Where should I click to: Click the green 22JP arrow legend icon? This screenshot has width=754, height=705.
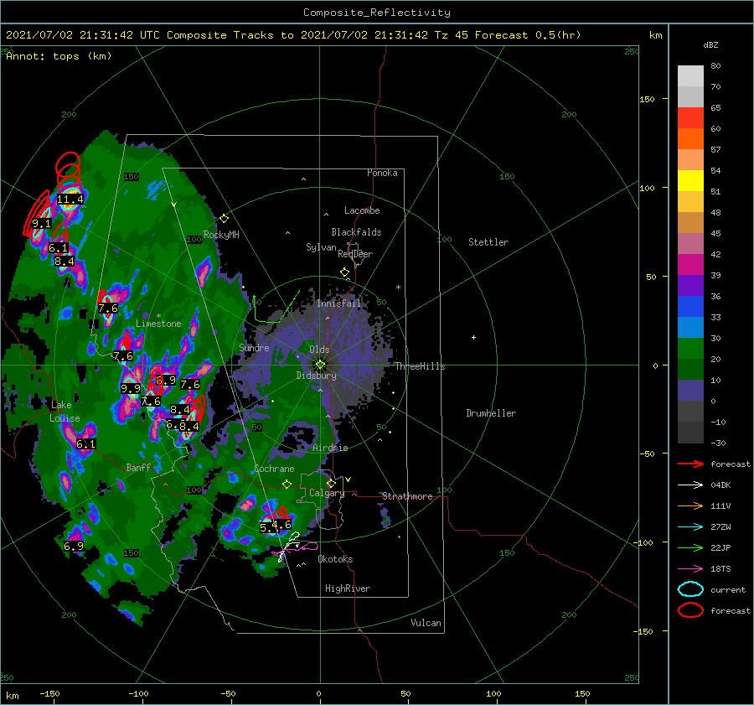690,547
